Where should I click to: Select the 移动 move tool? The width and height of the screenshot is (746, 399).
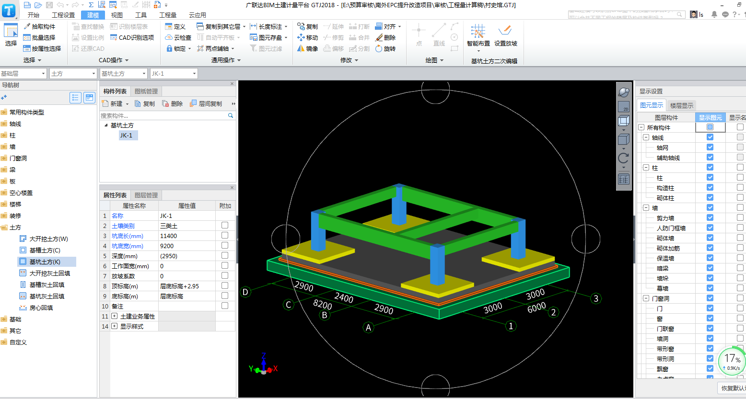(307, 37)
